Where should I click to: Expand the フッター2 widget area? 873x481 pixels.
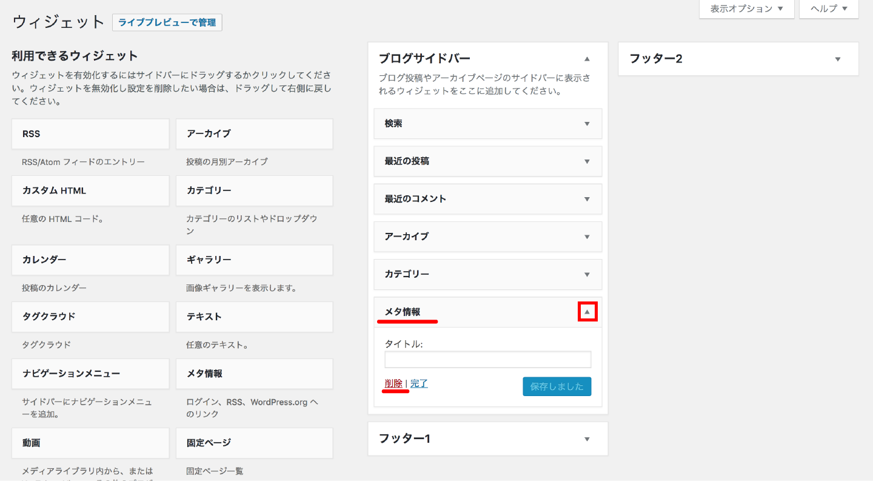(x=837, y=59)
